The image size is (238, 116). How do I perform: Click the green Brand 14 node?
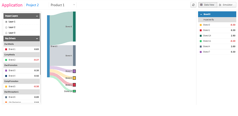[x=74, y=91]
